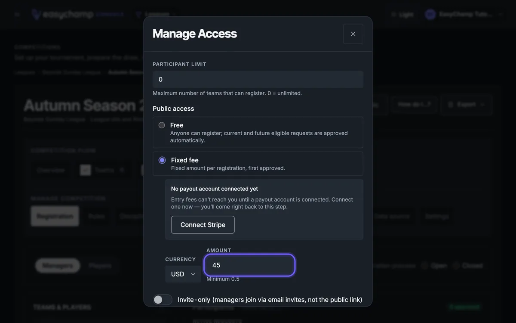
Task: Open the EasyChamp account menu
Action: (x=464, y=14)
